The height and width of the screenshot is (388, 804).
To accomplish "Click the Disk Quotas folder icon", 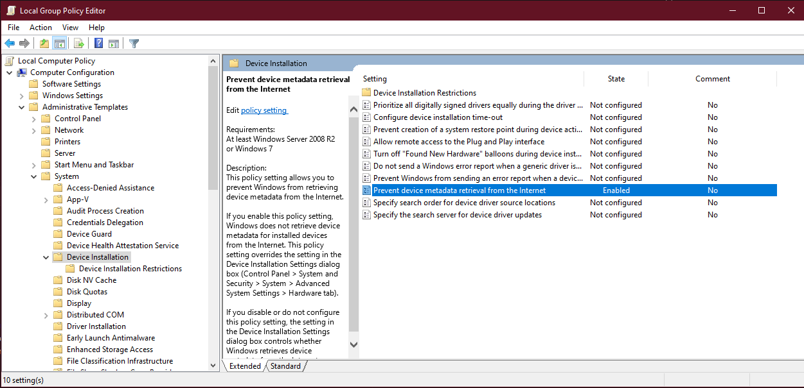I will tap(58, 292).
